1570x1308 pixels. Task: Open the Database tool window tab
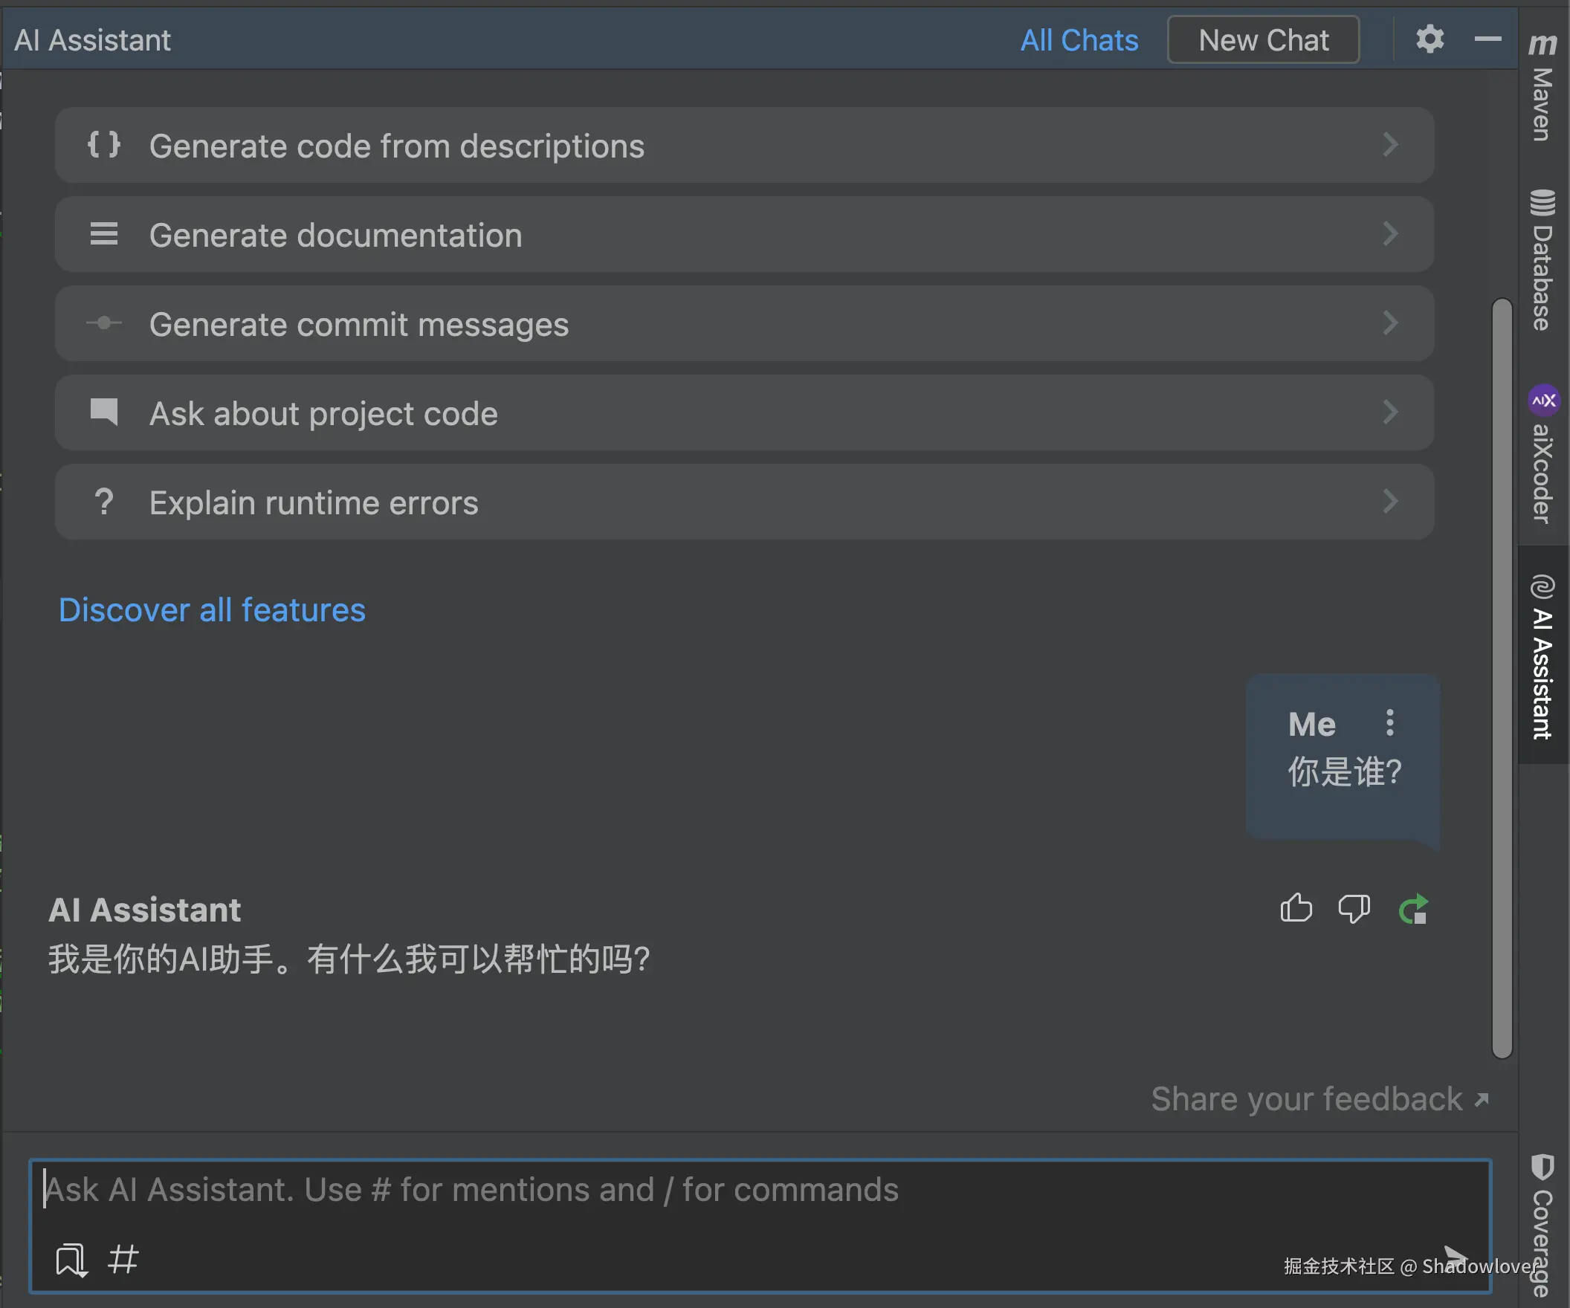coord(1542,262)
